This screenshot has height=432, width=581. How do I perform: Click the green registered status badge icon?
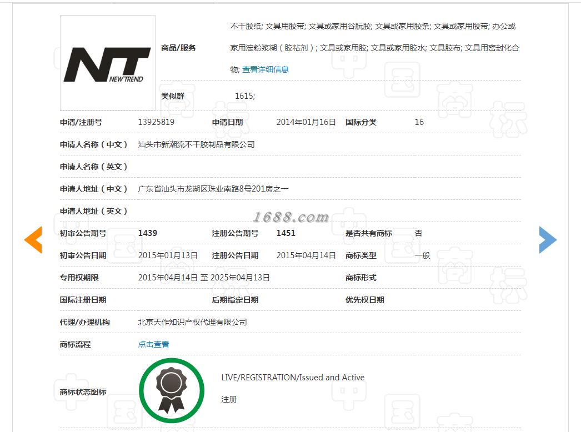click(x=172, y=390)
